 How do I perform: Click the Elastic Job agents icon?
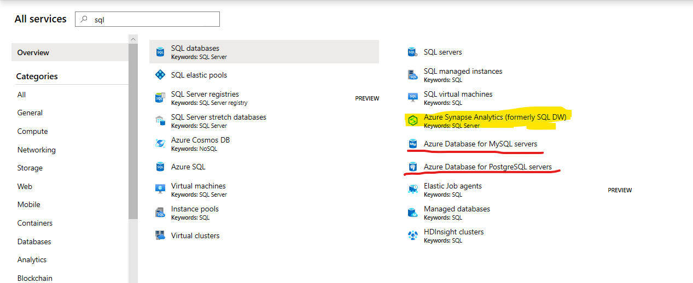(x=413, y=190)
